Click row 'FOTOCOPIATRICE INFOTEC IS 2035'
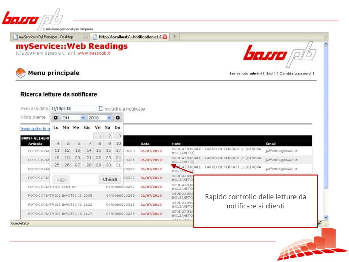349x262 pixels. click(166, 195)
